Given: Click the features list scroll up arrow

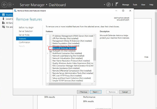Looking at the screenshot, I should tap(94, 36).
